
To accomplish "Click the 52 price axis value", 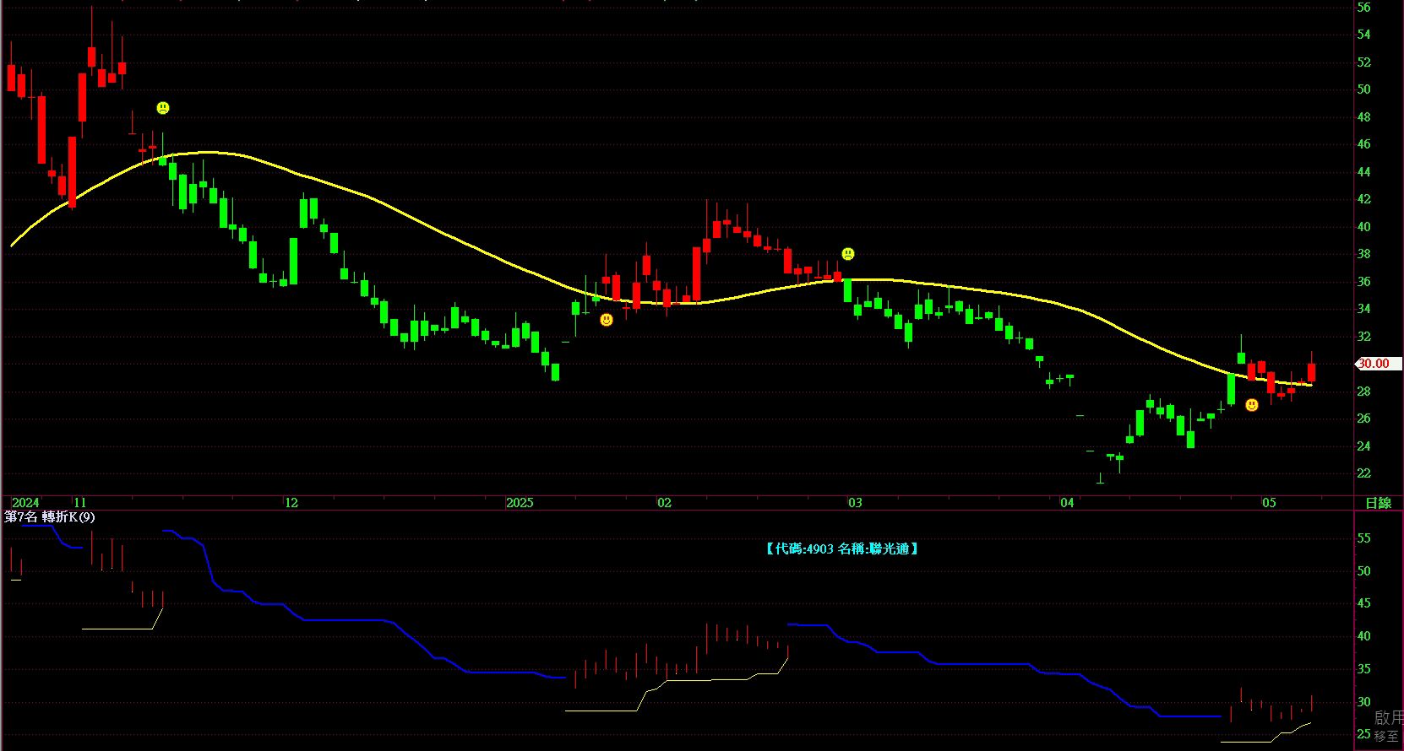I will pos(1363,62).
